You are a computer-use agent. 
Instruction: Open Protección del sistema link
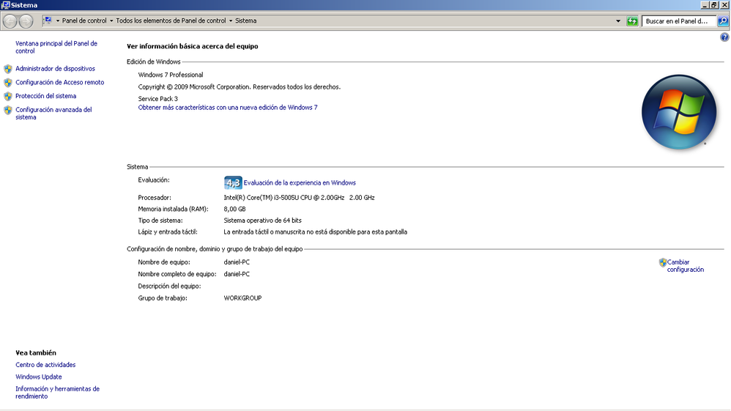[x=45, y=96]
